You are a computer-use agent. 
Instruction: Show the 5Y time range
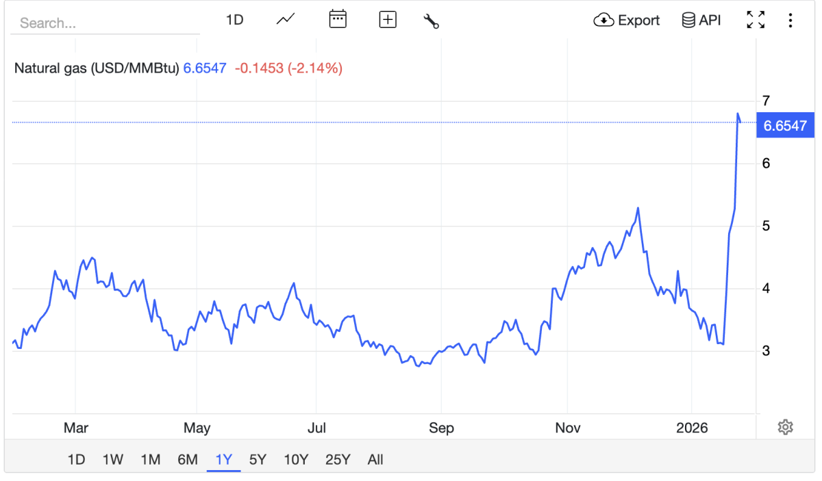[258, 459]
